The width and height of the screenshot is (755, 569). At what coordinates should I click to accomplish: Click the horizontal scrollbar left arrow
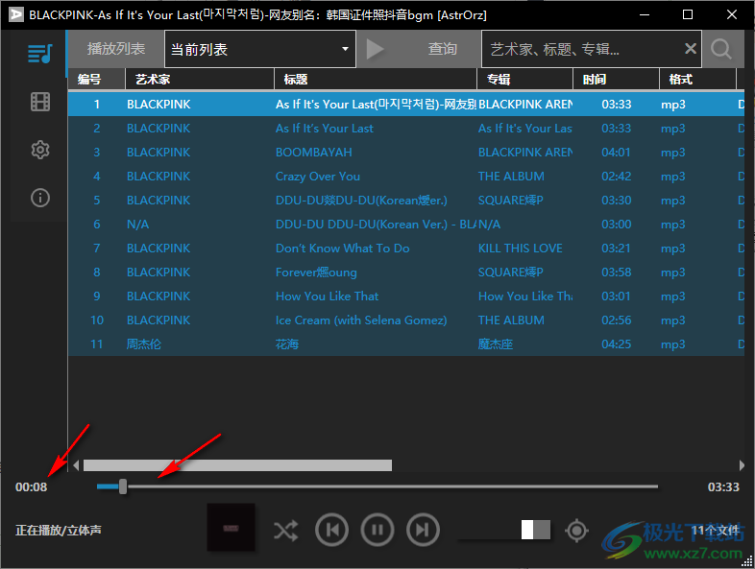click(76, 465)
